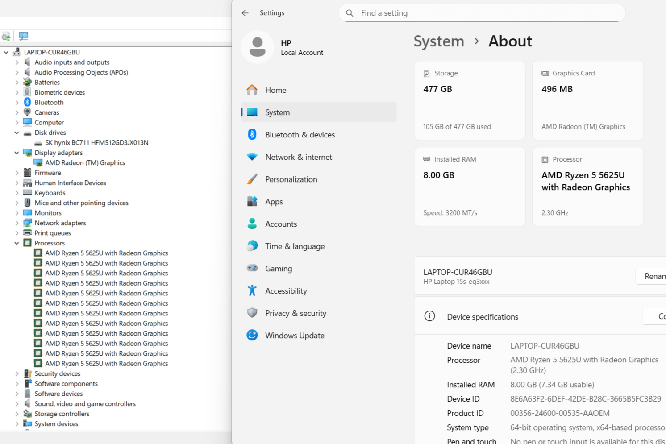Screen dimensions: 666x444
Task: Click the search magnifier icon in Settings
Action: tap(350, 13)
